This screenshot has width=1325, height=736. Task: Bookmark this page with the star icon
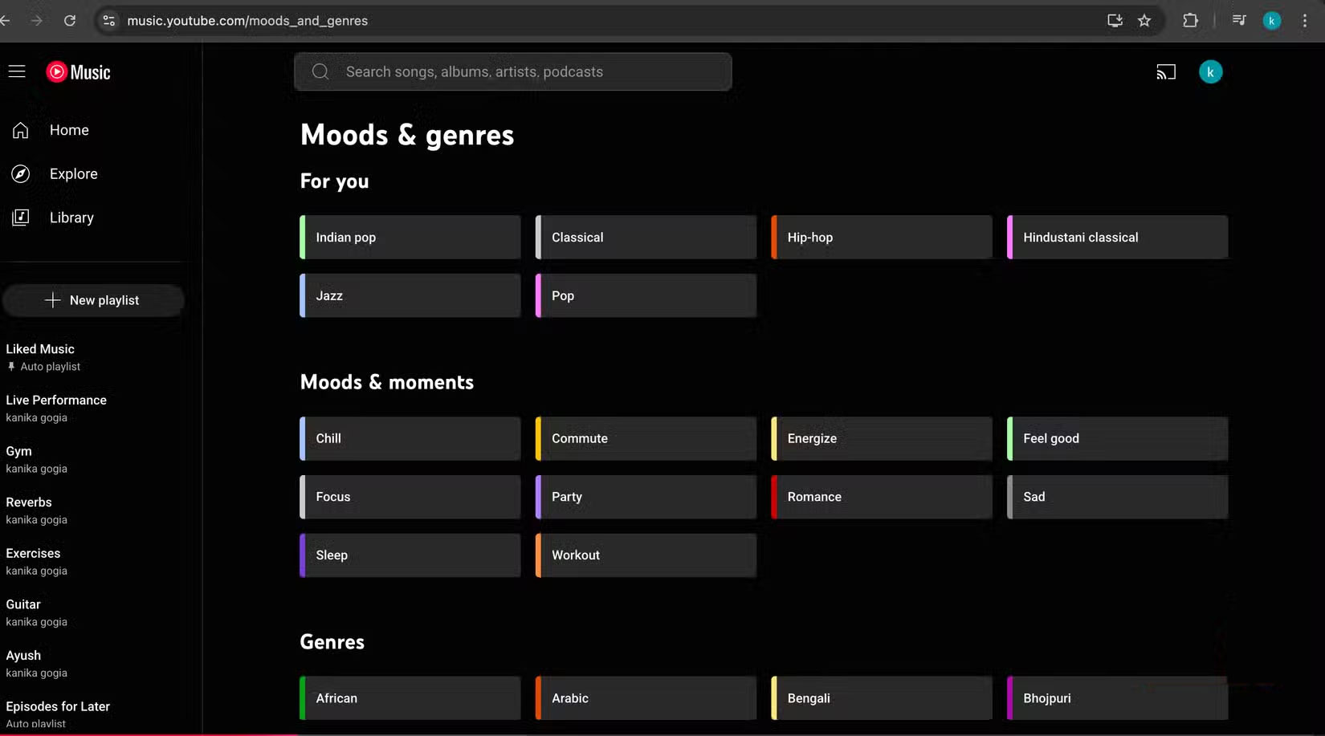pos(1145,20)
